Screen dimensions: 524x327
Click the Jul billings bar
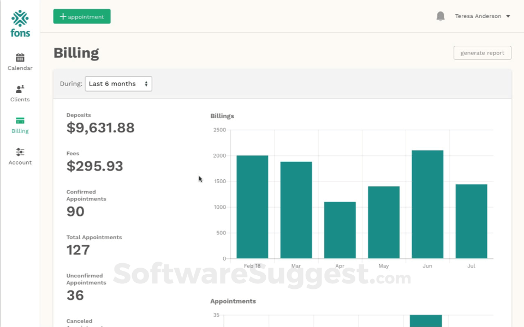coord(471,221)
